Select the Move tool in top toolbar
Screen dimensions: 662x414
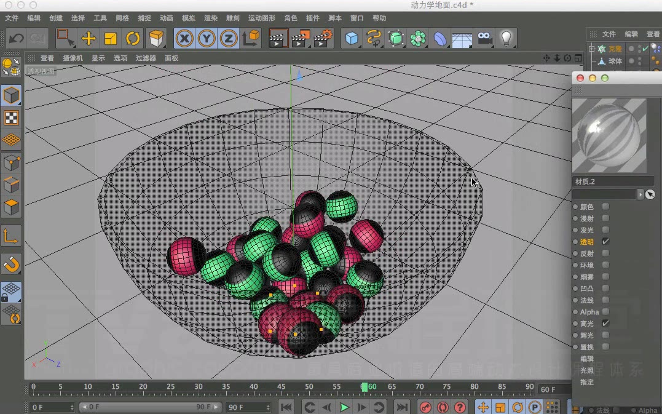coord(89,39)
